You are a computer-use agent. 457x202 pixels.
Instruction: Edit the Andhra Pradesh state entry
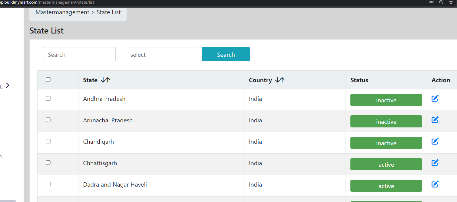(x=435, y=98)
